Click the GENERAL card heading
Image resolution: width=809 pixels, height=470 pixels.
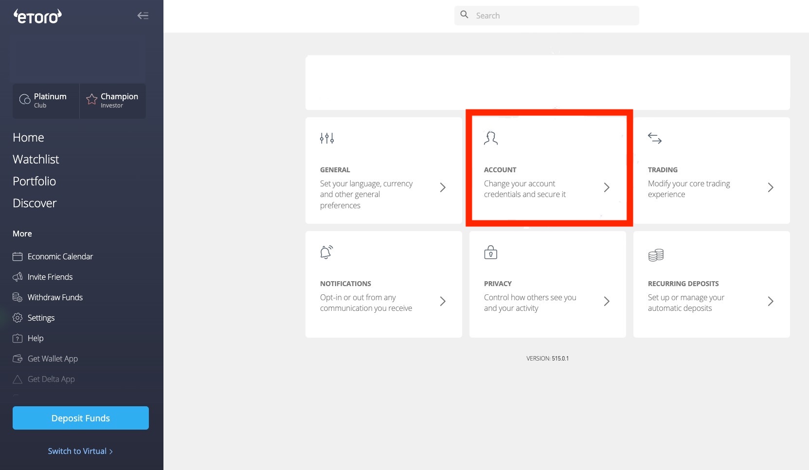[335, 170]
